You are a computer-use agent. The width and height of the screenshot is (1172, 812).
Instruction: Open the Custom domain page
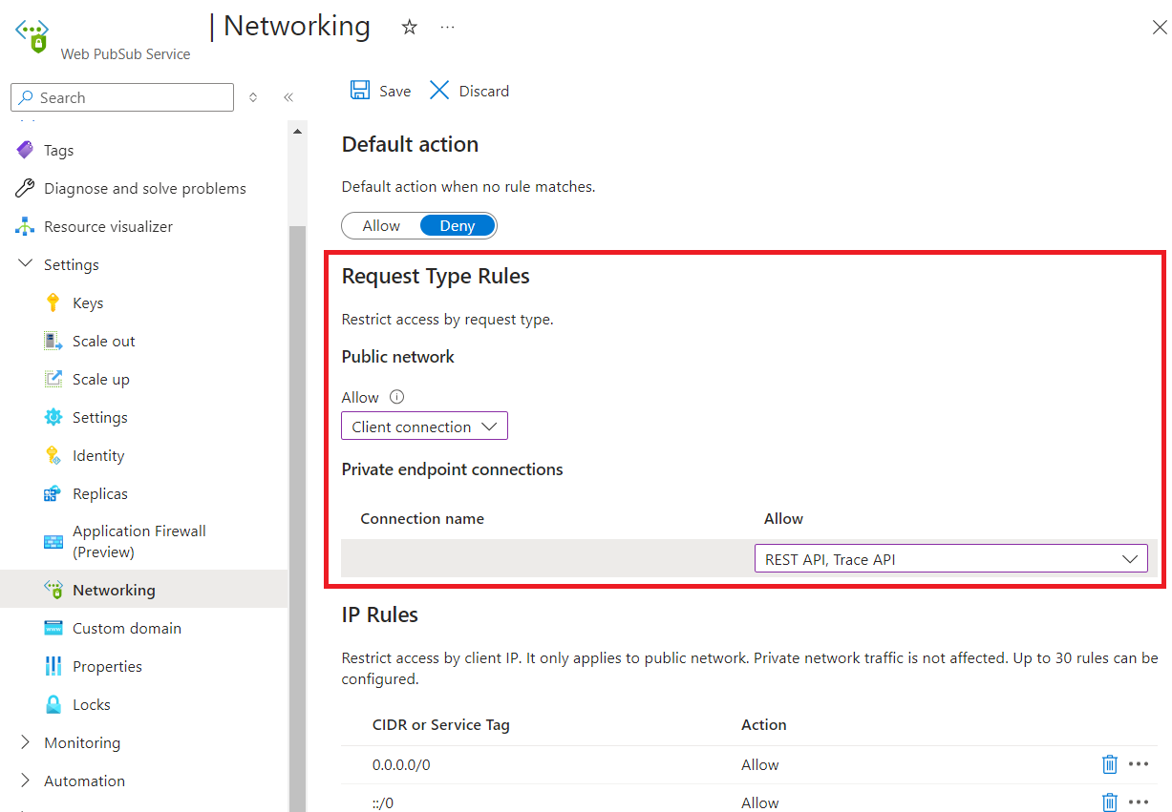pos(126,628)
